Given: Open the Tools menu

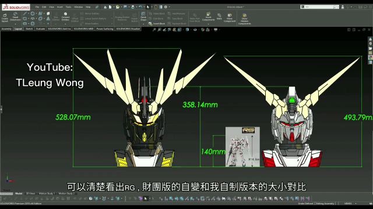Looking at the screenshot, I should click(69, 7).
